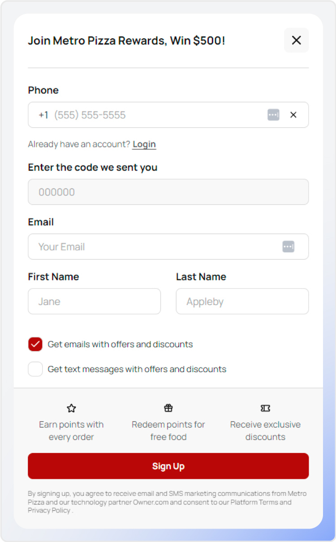
Task: Open the keyboard icon in the Phone field
Action: tap(273, 115)
